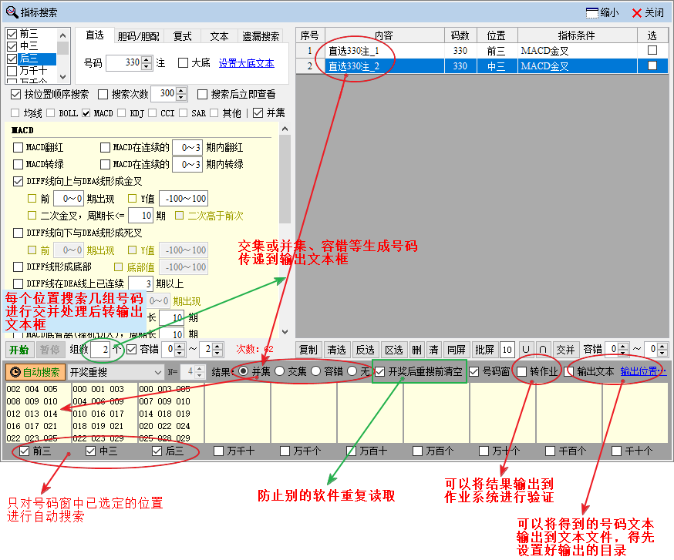674x560 pixels.
Task: Enable the MACD翻红 checkbox
Action: [x=19, y=147]
